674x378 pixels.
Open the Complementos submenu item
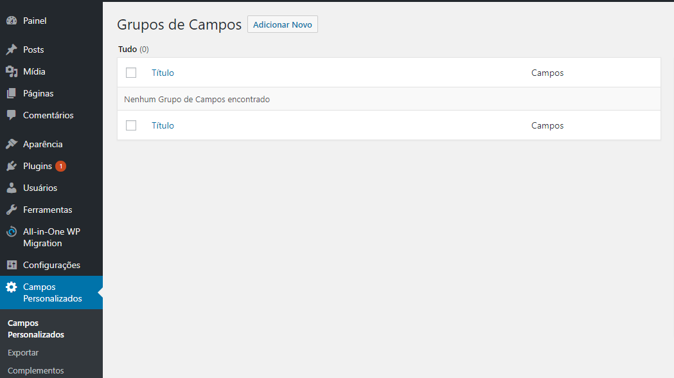pyautogui.click(x=35, y=370)
